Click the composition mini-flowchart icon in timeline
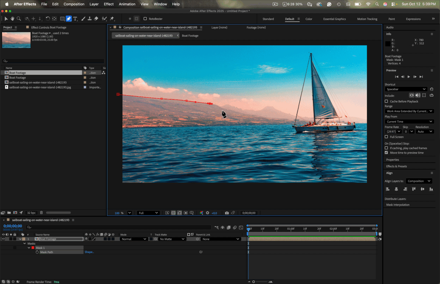 pos(216,228)
